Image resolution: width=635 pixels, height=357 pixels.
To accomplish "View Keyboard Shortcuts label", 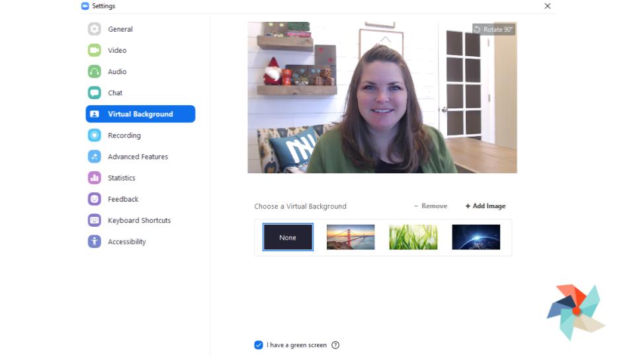I will tap(140, 220).
